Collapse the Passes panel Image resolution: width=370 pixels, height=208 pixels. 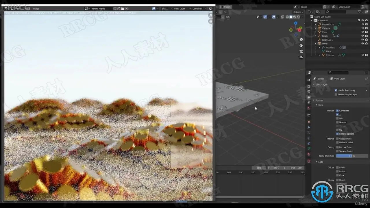314,100
